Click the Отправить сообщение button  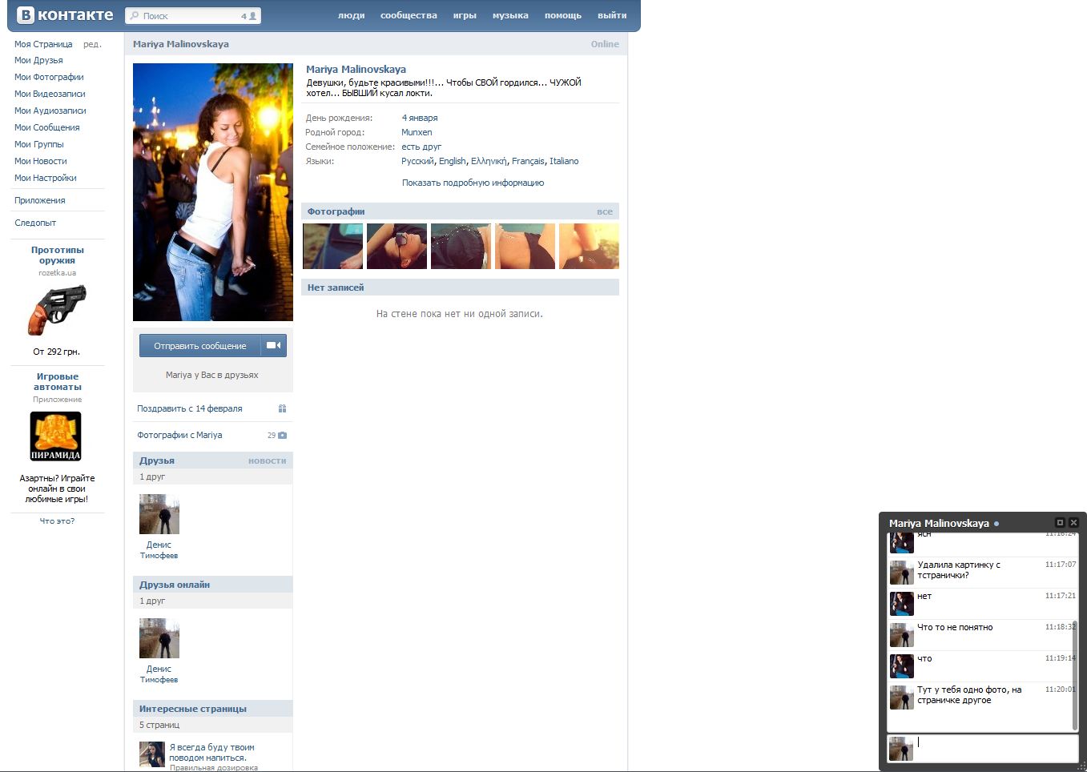pos(200,345)
